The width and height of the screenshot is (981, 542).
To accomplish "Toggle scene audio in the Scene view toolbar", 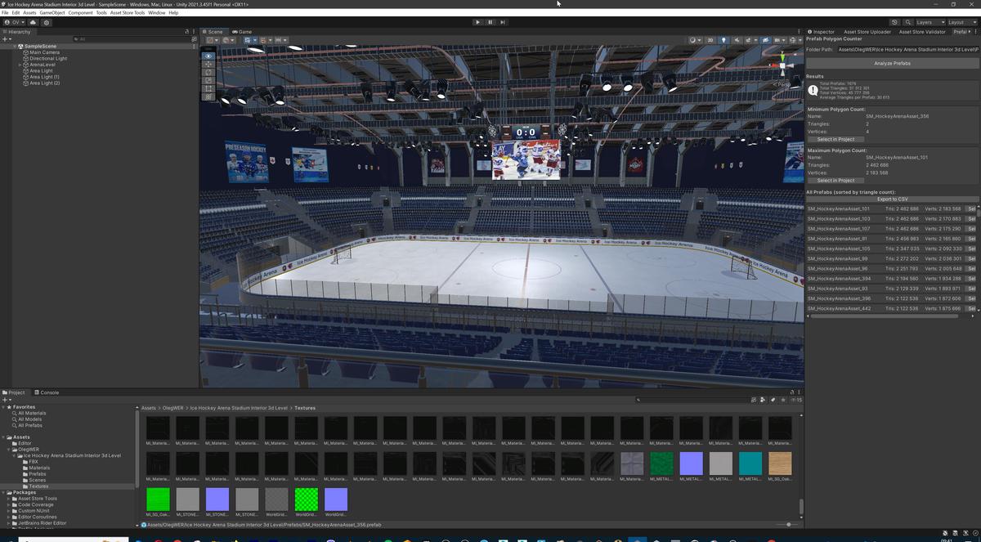I will pyautogui.click(x=737, y=40).
